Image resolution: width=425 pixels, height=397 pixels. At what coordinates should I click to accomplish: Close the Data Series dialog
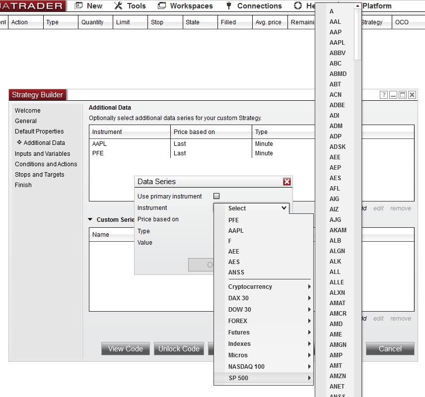click(x=287, y=182)
